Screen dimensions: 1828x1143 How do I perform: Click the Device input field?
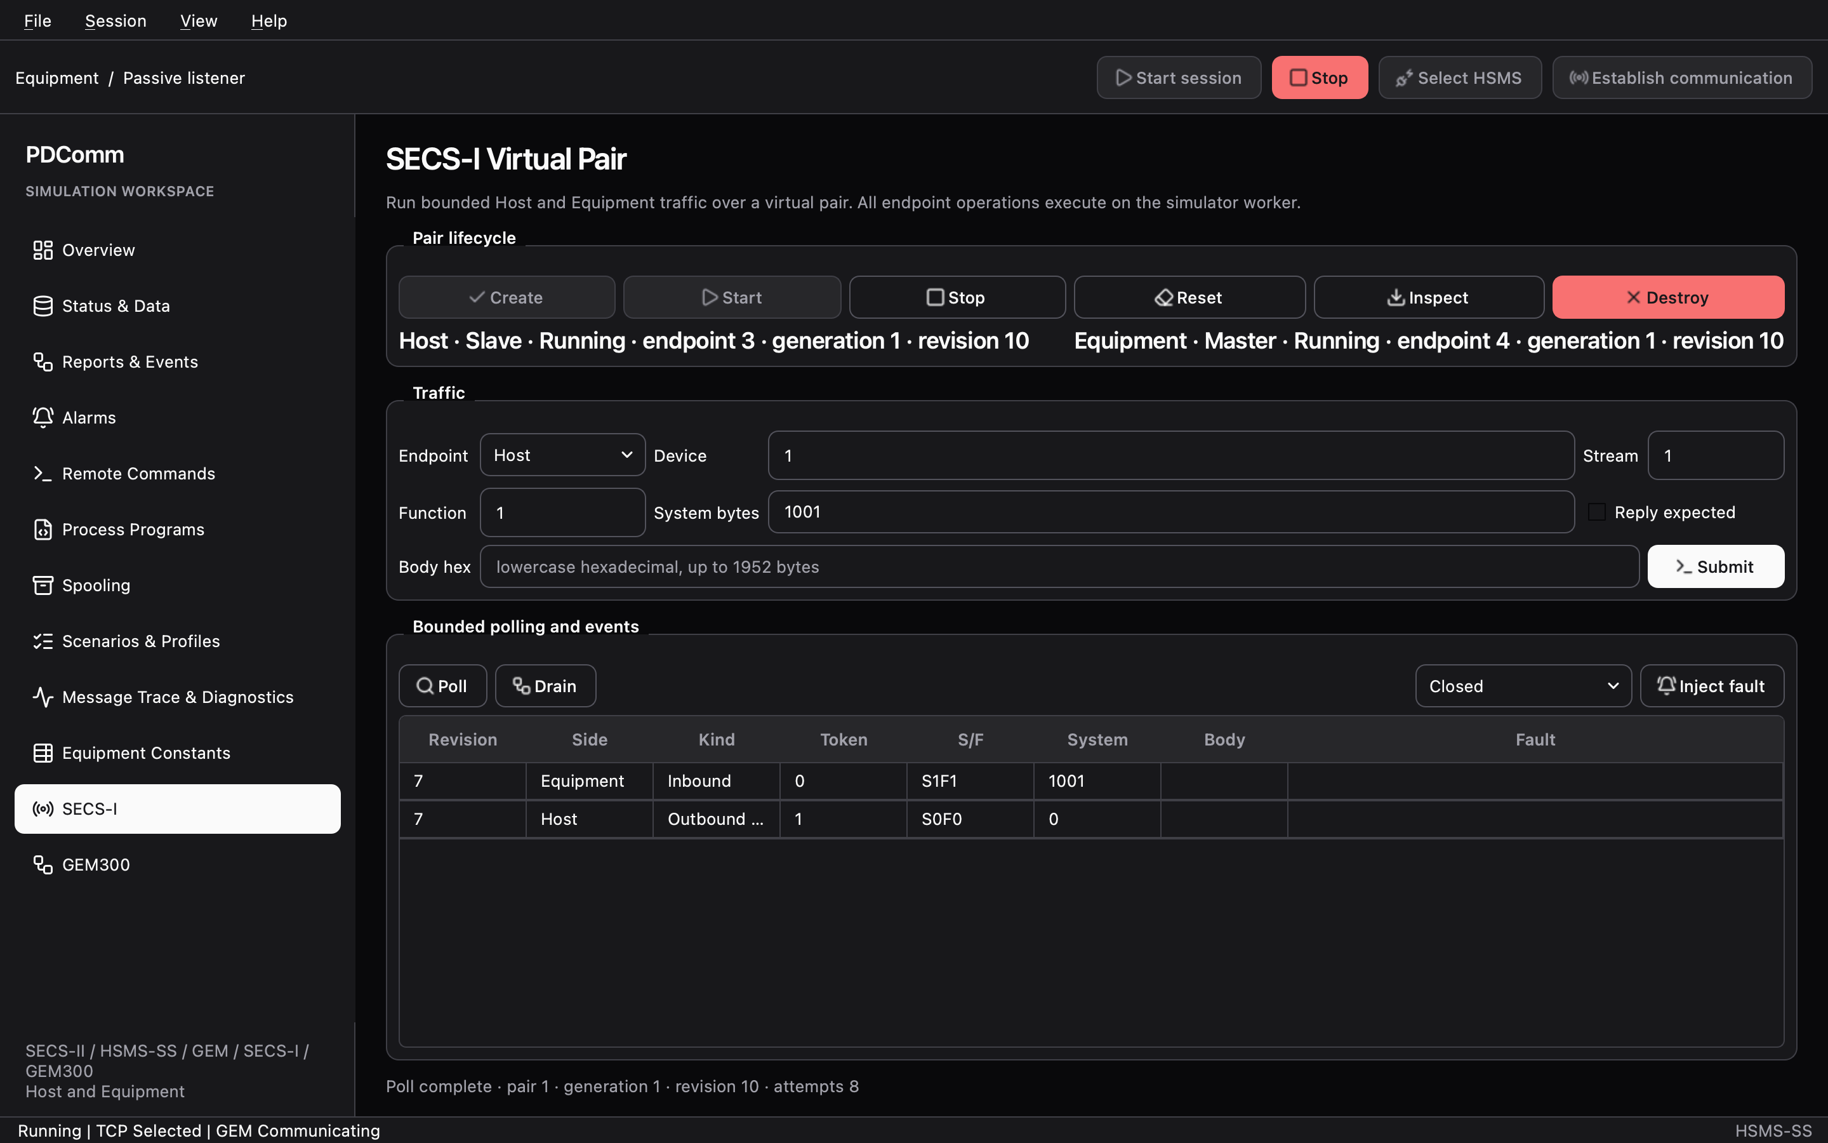1171,455
